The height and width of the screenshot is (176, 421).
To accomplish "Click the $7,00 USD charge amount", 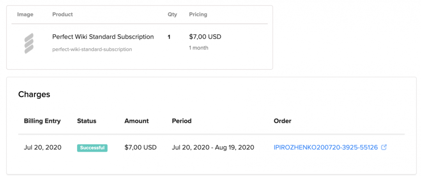I will point(140,148).
